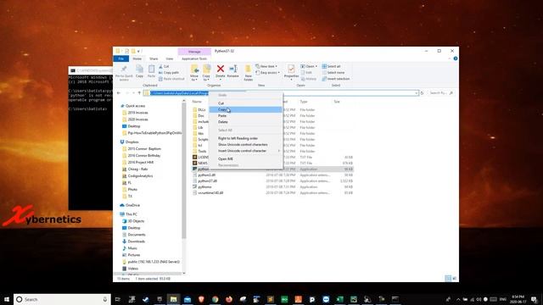Choose Paste from the context menu
This screenshot has height=305, width=543.
(245, 116)
